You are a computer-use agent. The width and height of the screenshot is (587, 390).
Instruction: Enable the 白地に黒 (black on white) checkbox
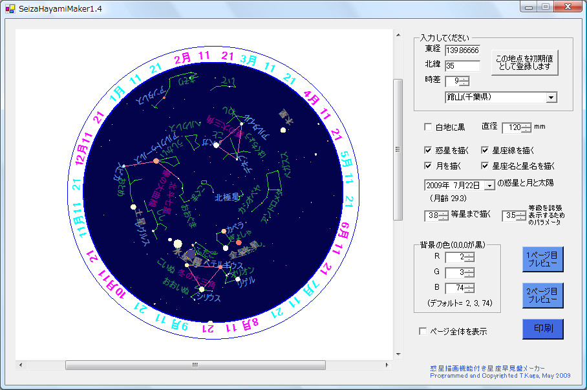pos(428,127)
